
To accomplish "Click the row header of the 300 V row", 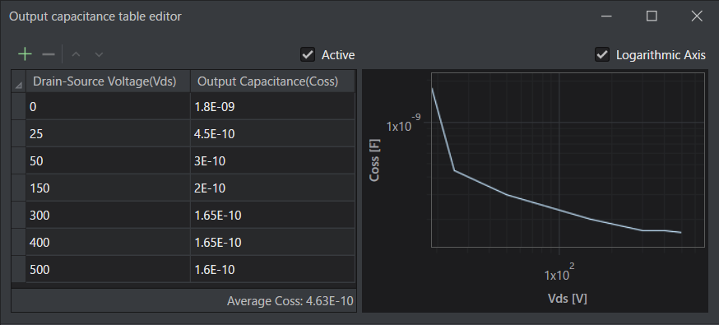I will click(18, 215).
